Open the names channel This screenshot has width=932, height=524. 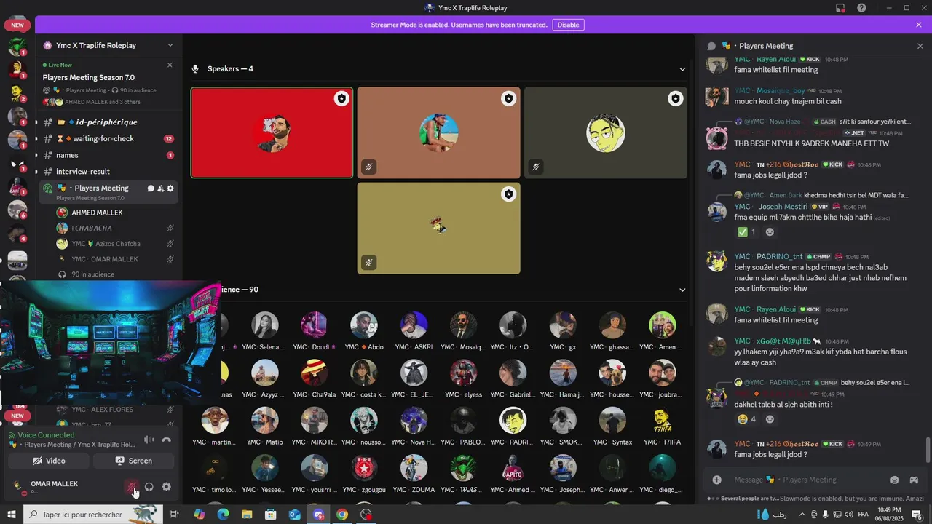[108, 155]
